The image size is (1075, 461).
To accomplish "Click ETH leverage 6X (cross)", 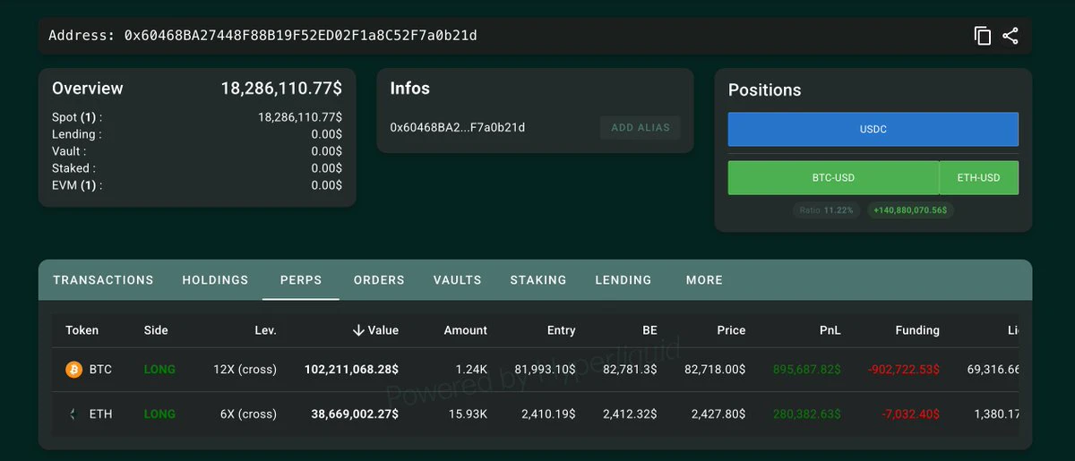I will click(248, 414).
